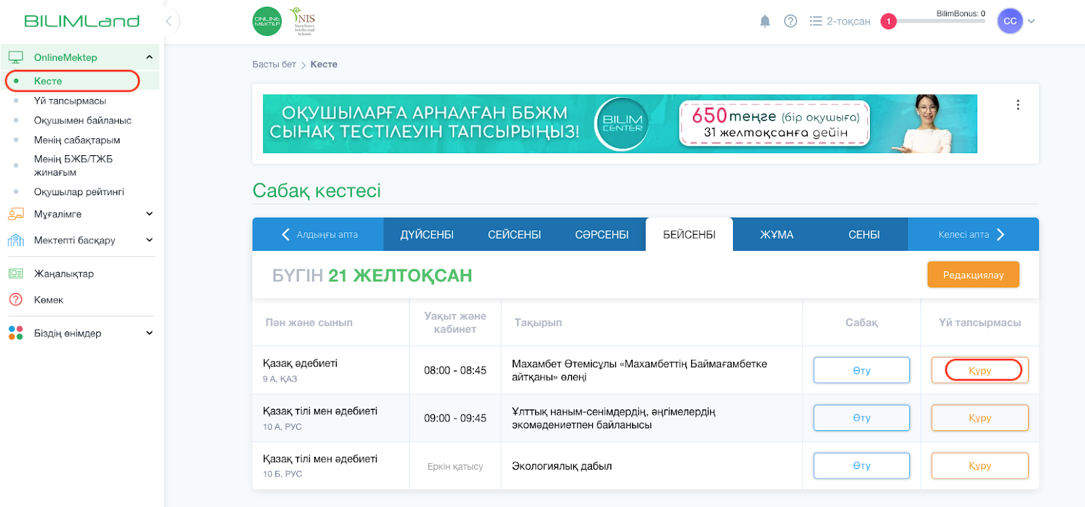Screen dimensions: 1085x507
Task: Open Жаңалықтар news page
Action: tap(64, 274)
